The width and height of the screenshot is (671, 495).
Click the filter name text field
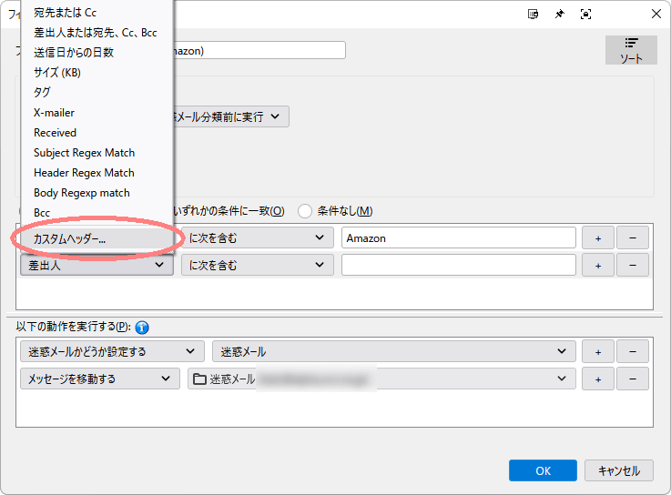pos(259,50)
